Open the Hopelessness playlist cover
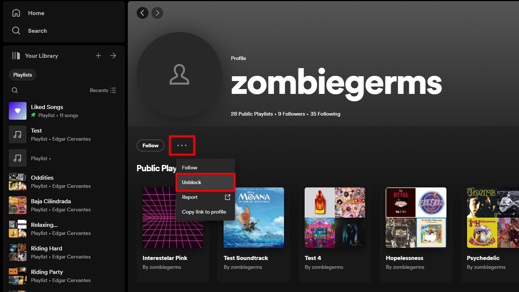 pos(416,218)
